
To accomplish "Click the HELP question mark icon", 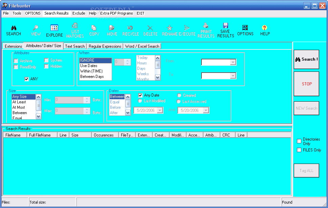I will [x=264, y=28].
